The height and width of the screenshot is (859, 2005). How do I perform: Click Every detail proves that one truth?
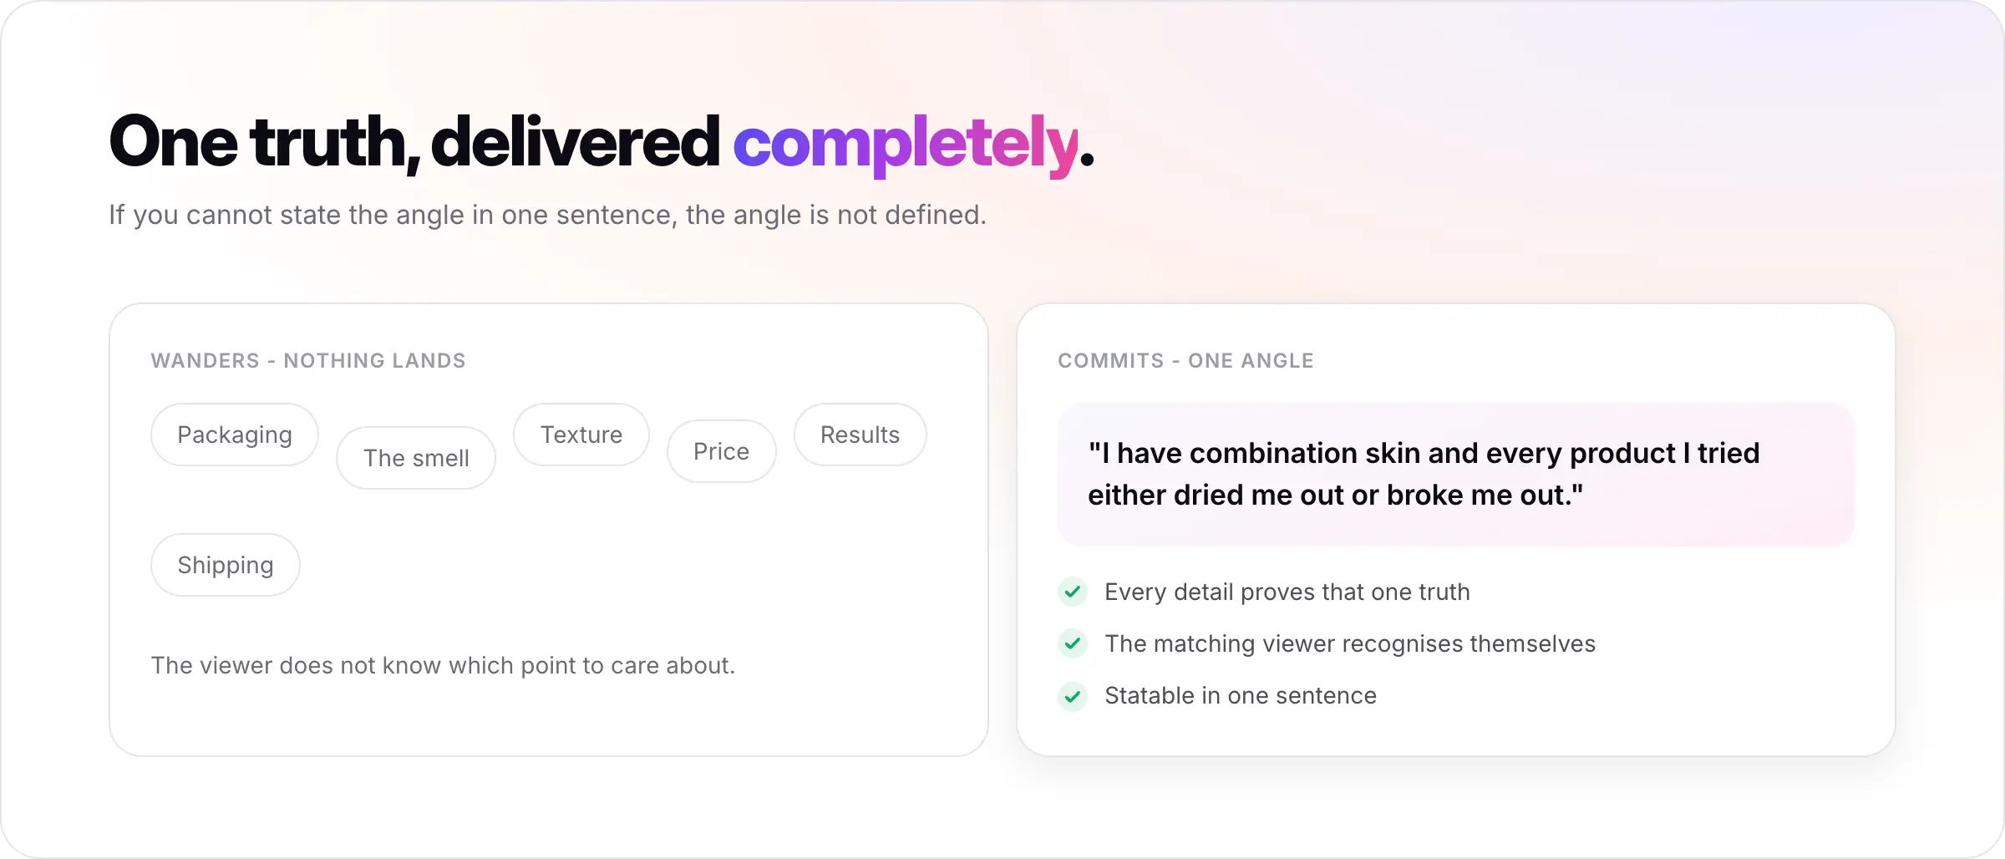point(1287,592)
